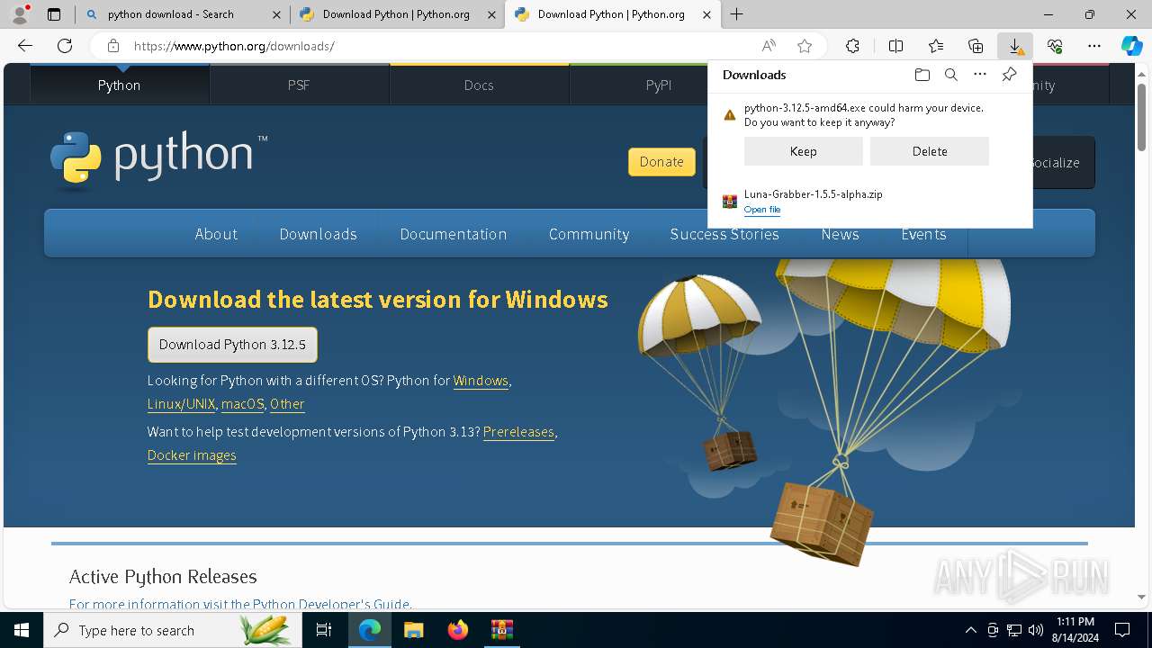The width and height of the screenshot is (1152, 648).
Task: Open the Events menu item
Action: (x=923, y=234)
